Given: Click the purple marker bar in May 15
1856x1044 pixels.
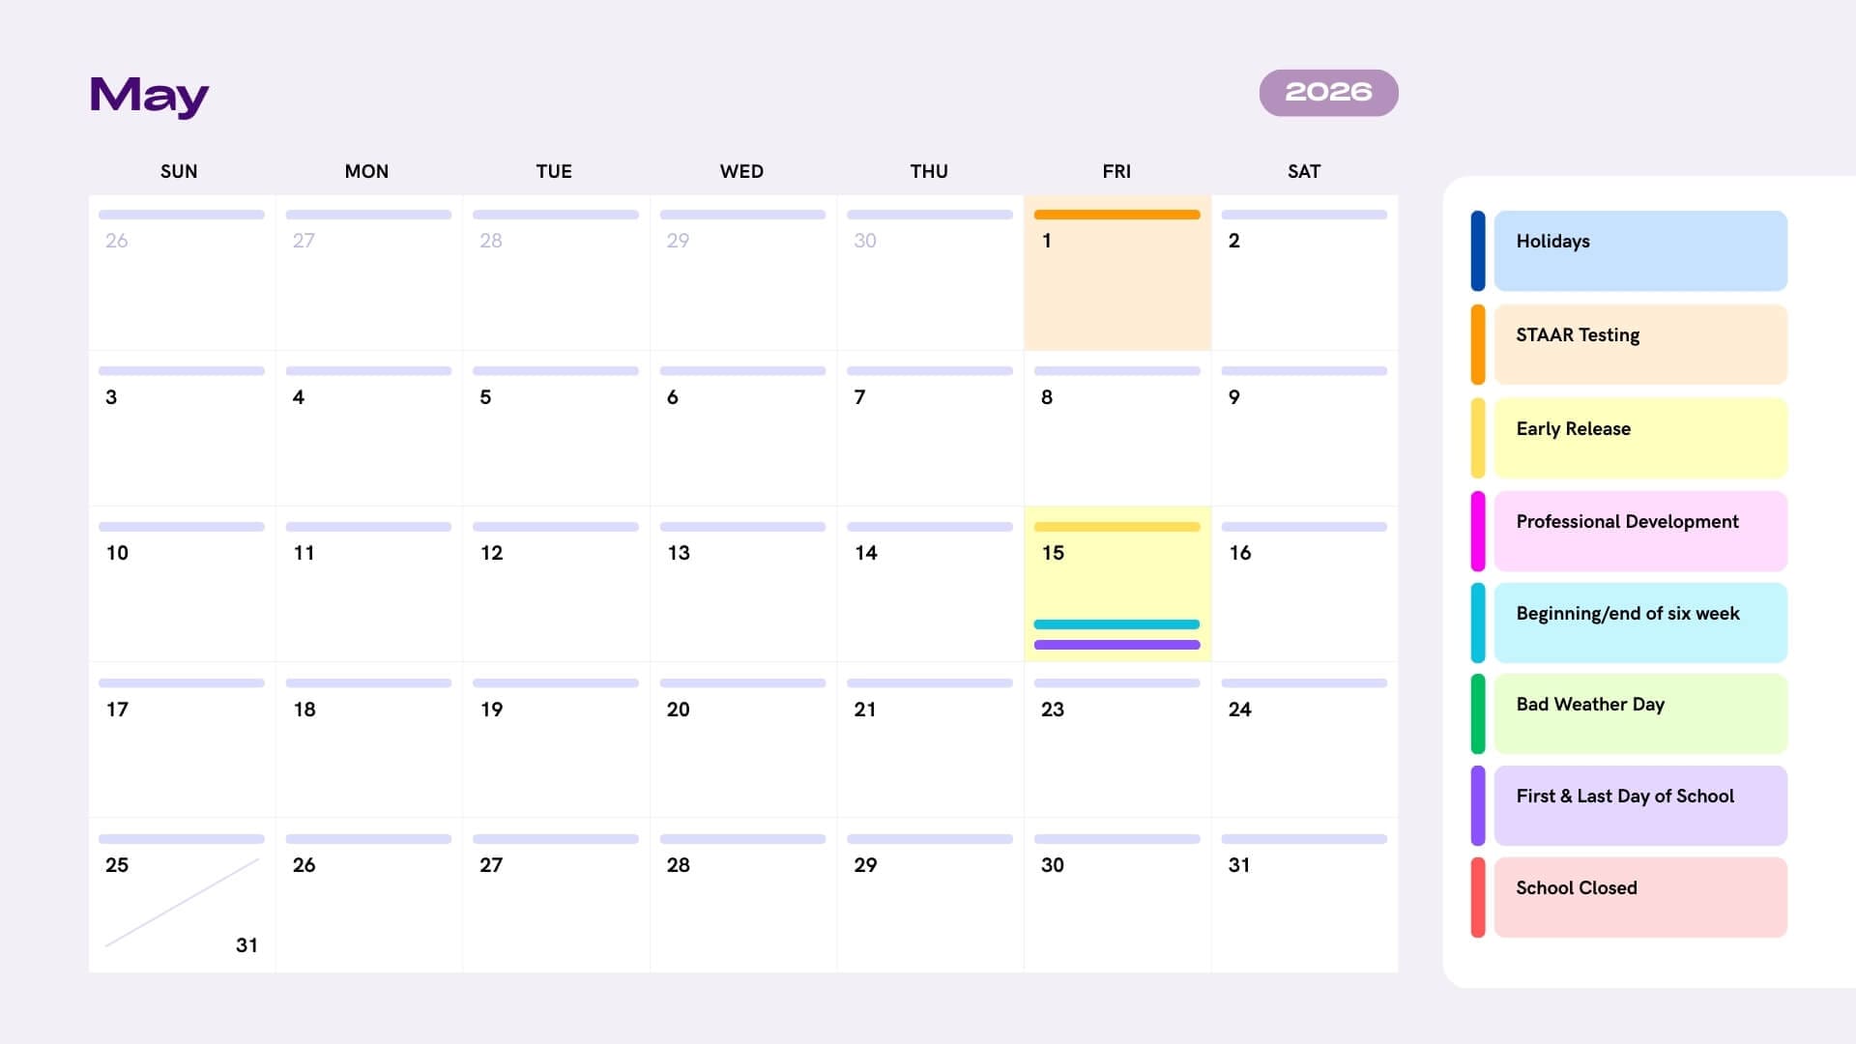Looking at the screenshot, I should pos(1116,645).
